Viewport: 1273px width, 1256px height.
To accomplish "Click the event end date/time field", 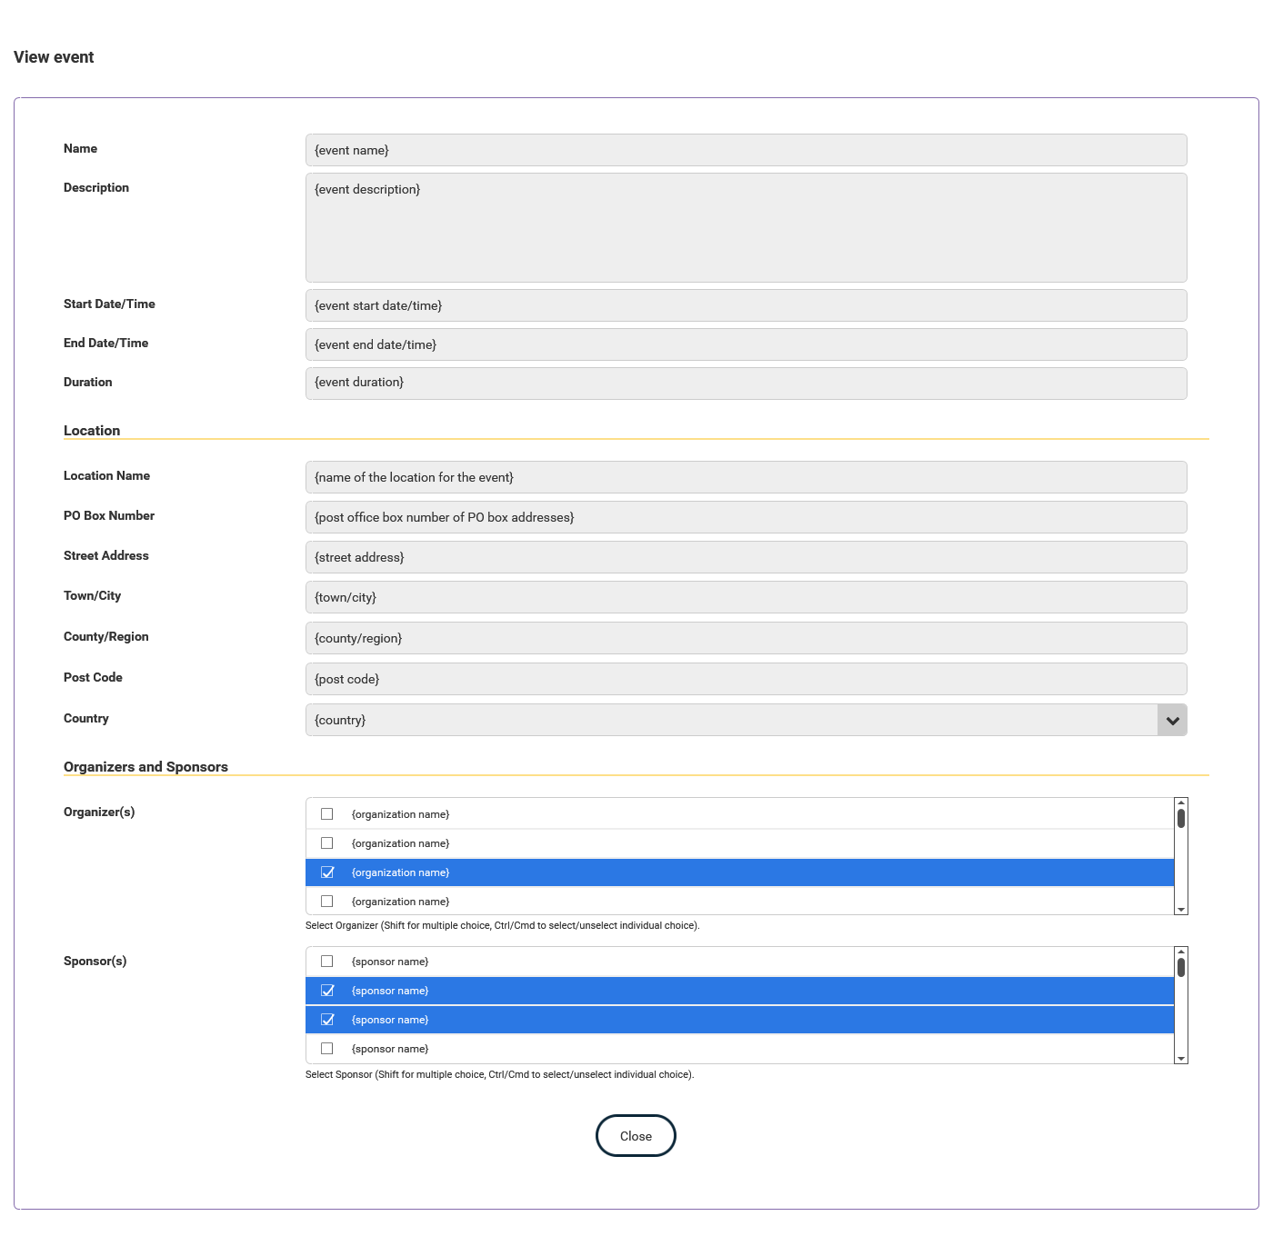I will click(x=747, y=344).
